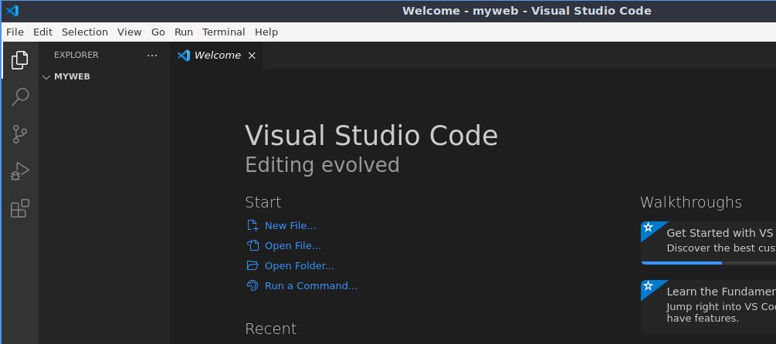The image size is (776, 344).
Task: Click the New File icon under Start
Action: (x=252, y=226)
